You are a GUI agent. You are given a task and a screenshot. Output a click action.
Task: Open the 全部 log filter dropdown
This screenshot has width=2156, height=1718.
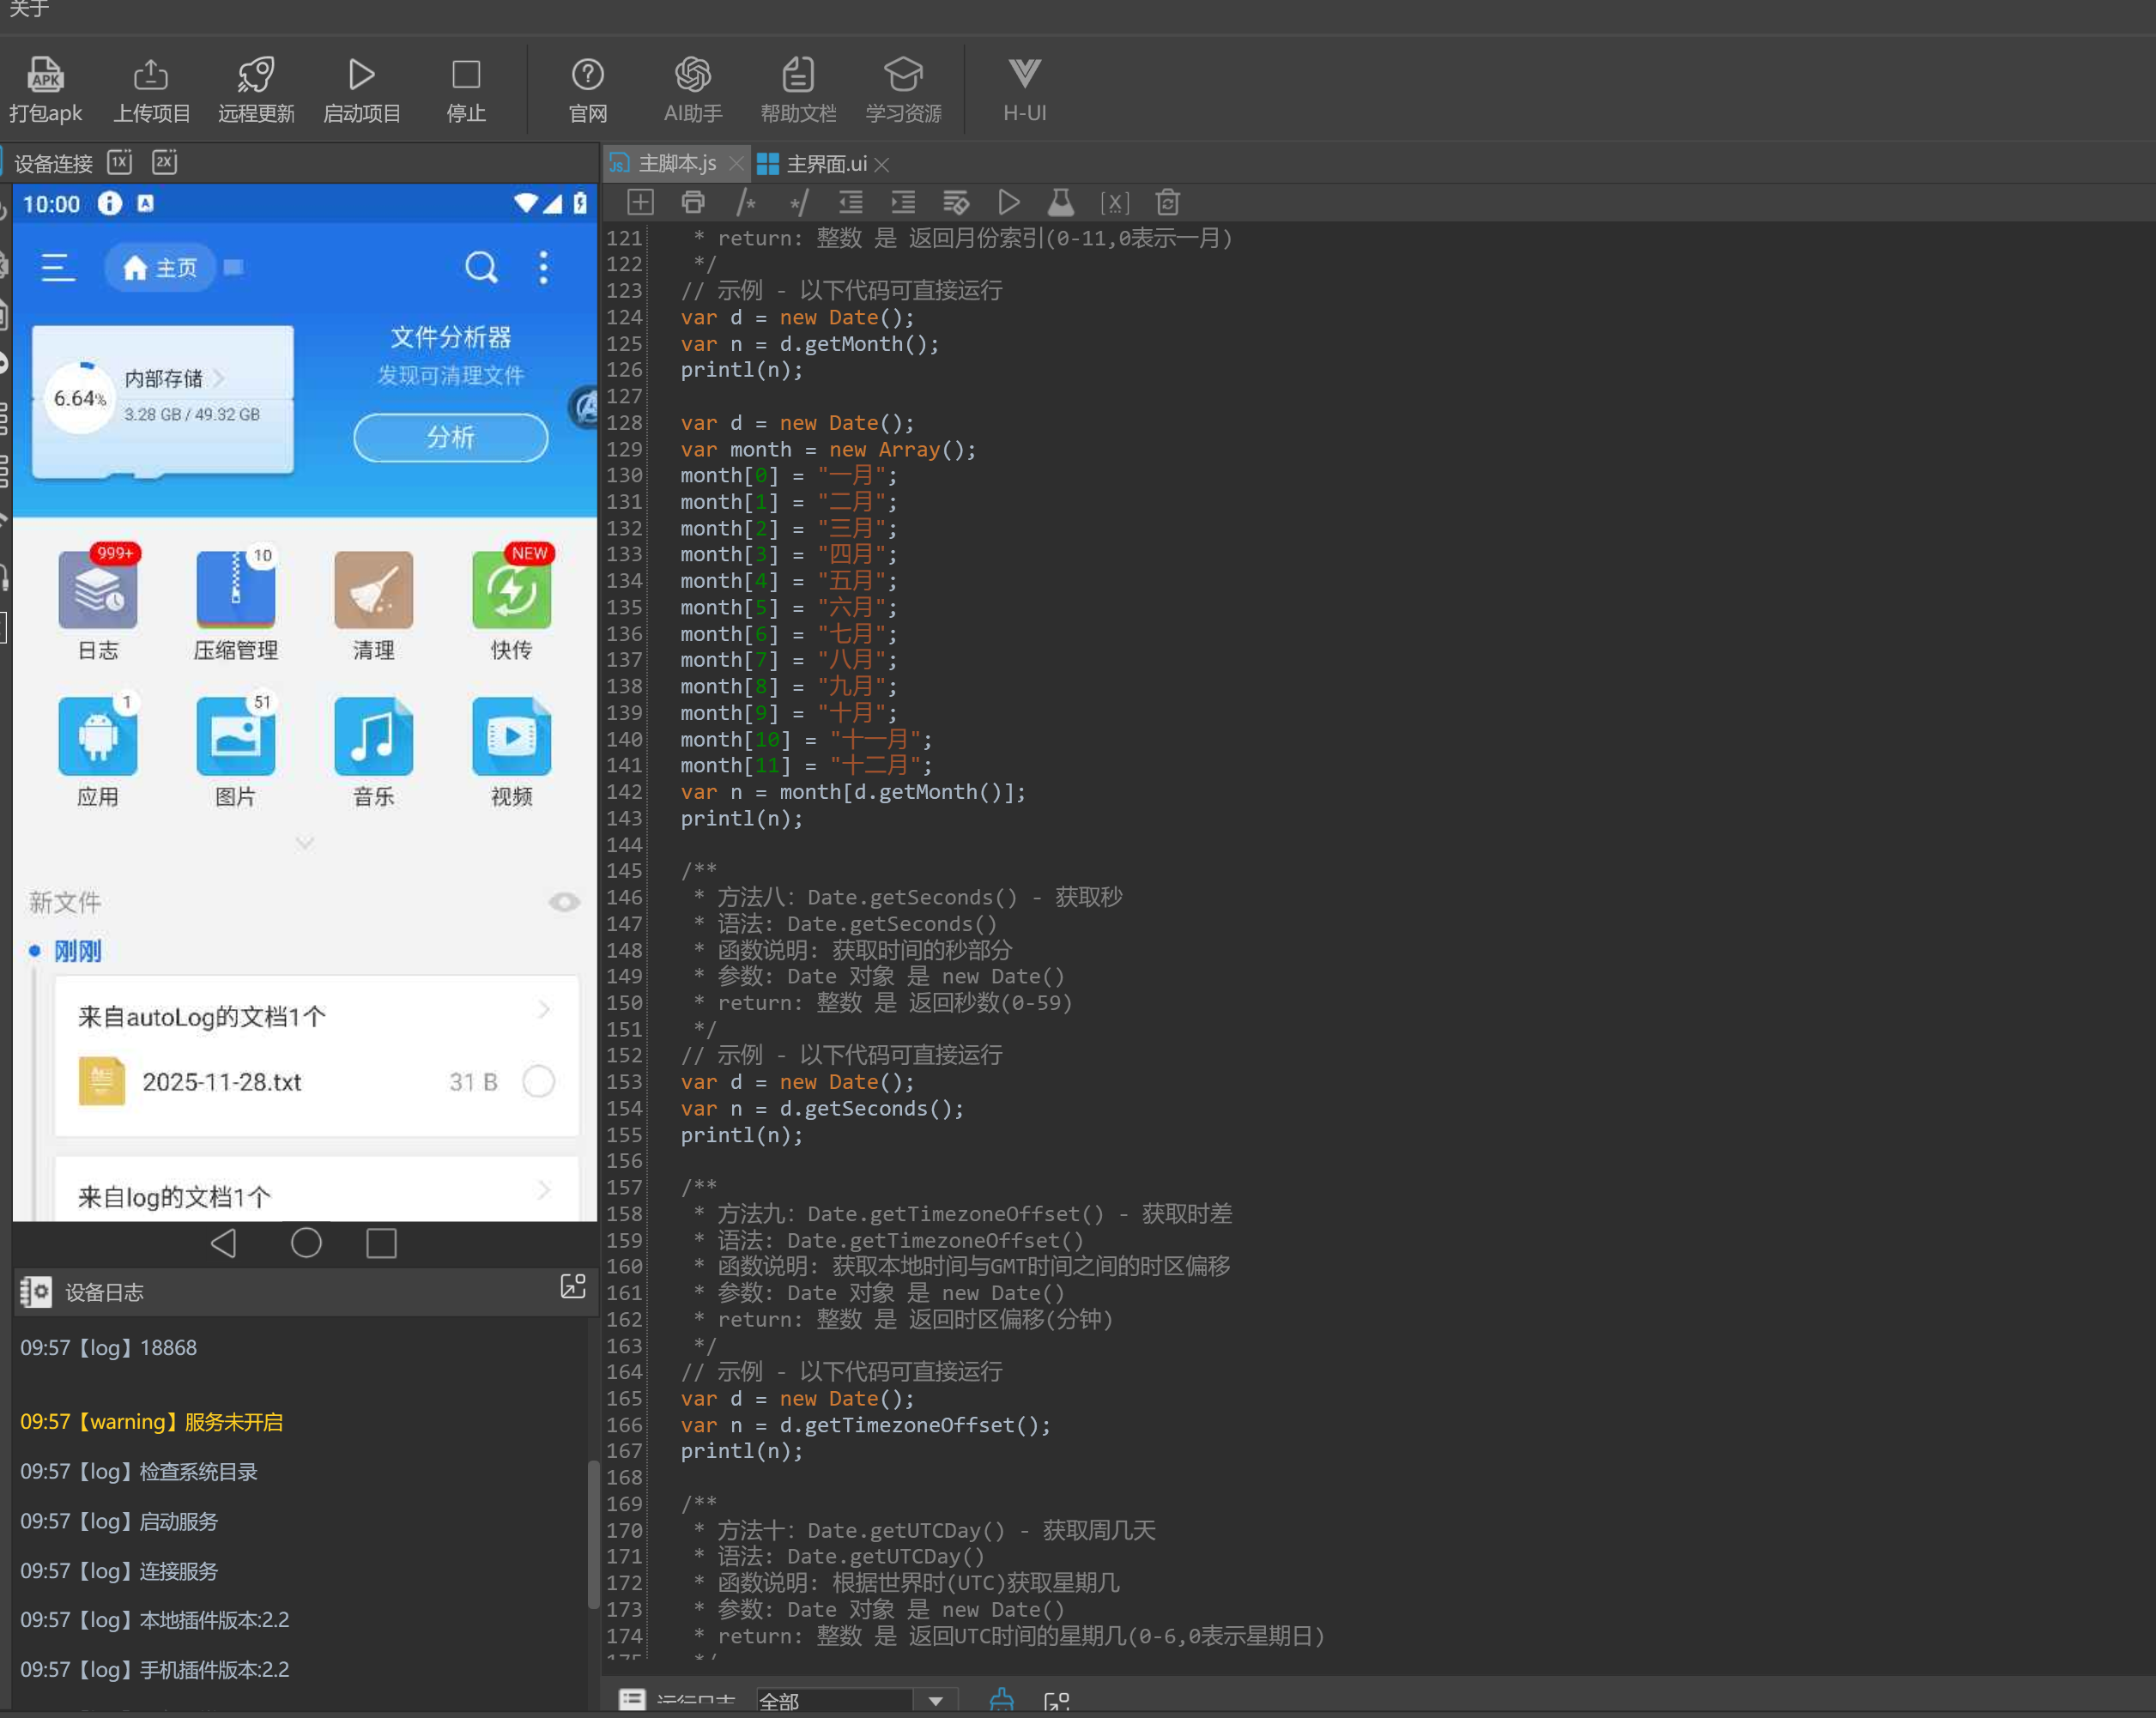pos(935,1700)
